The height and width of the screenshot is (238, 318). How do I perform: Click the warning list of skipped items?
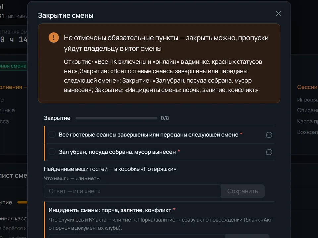pos(163,76)
